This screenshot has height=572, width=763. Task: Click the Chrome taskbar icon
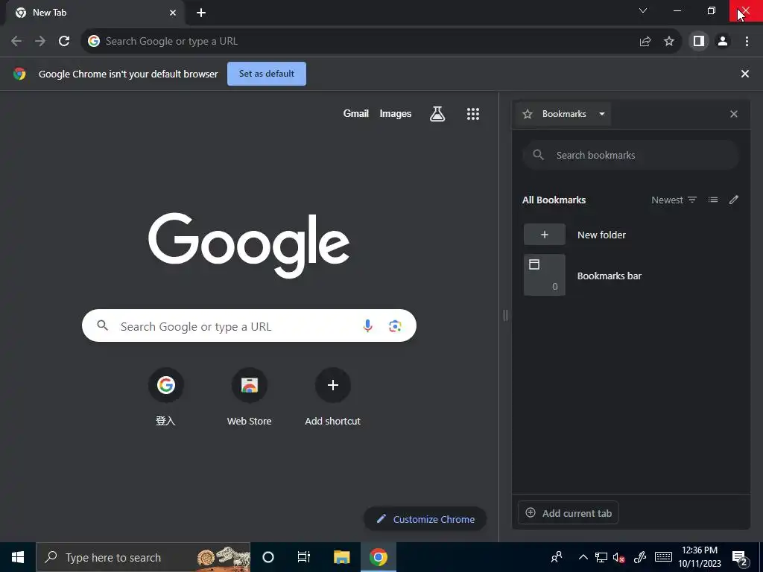click(x=378, y=557)
